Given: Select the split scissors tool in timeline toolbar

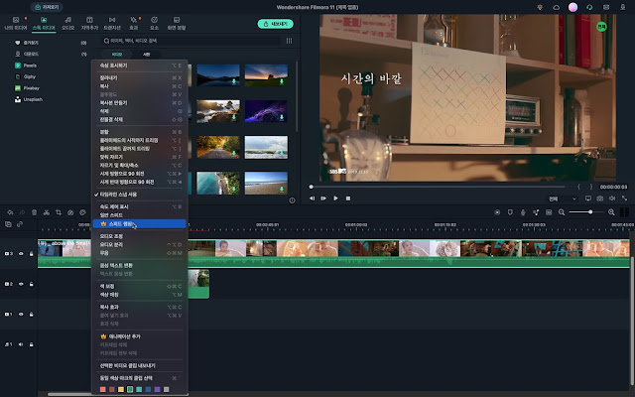Looking at the screenshot, I should point(47,212).
